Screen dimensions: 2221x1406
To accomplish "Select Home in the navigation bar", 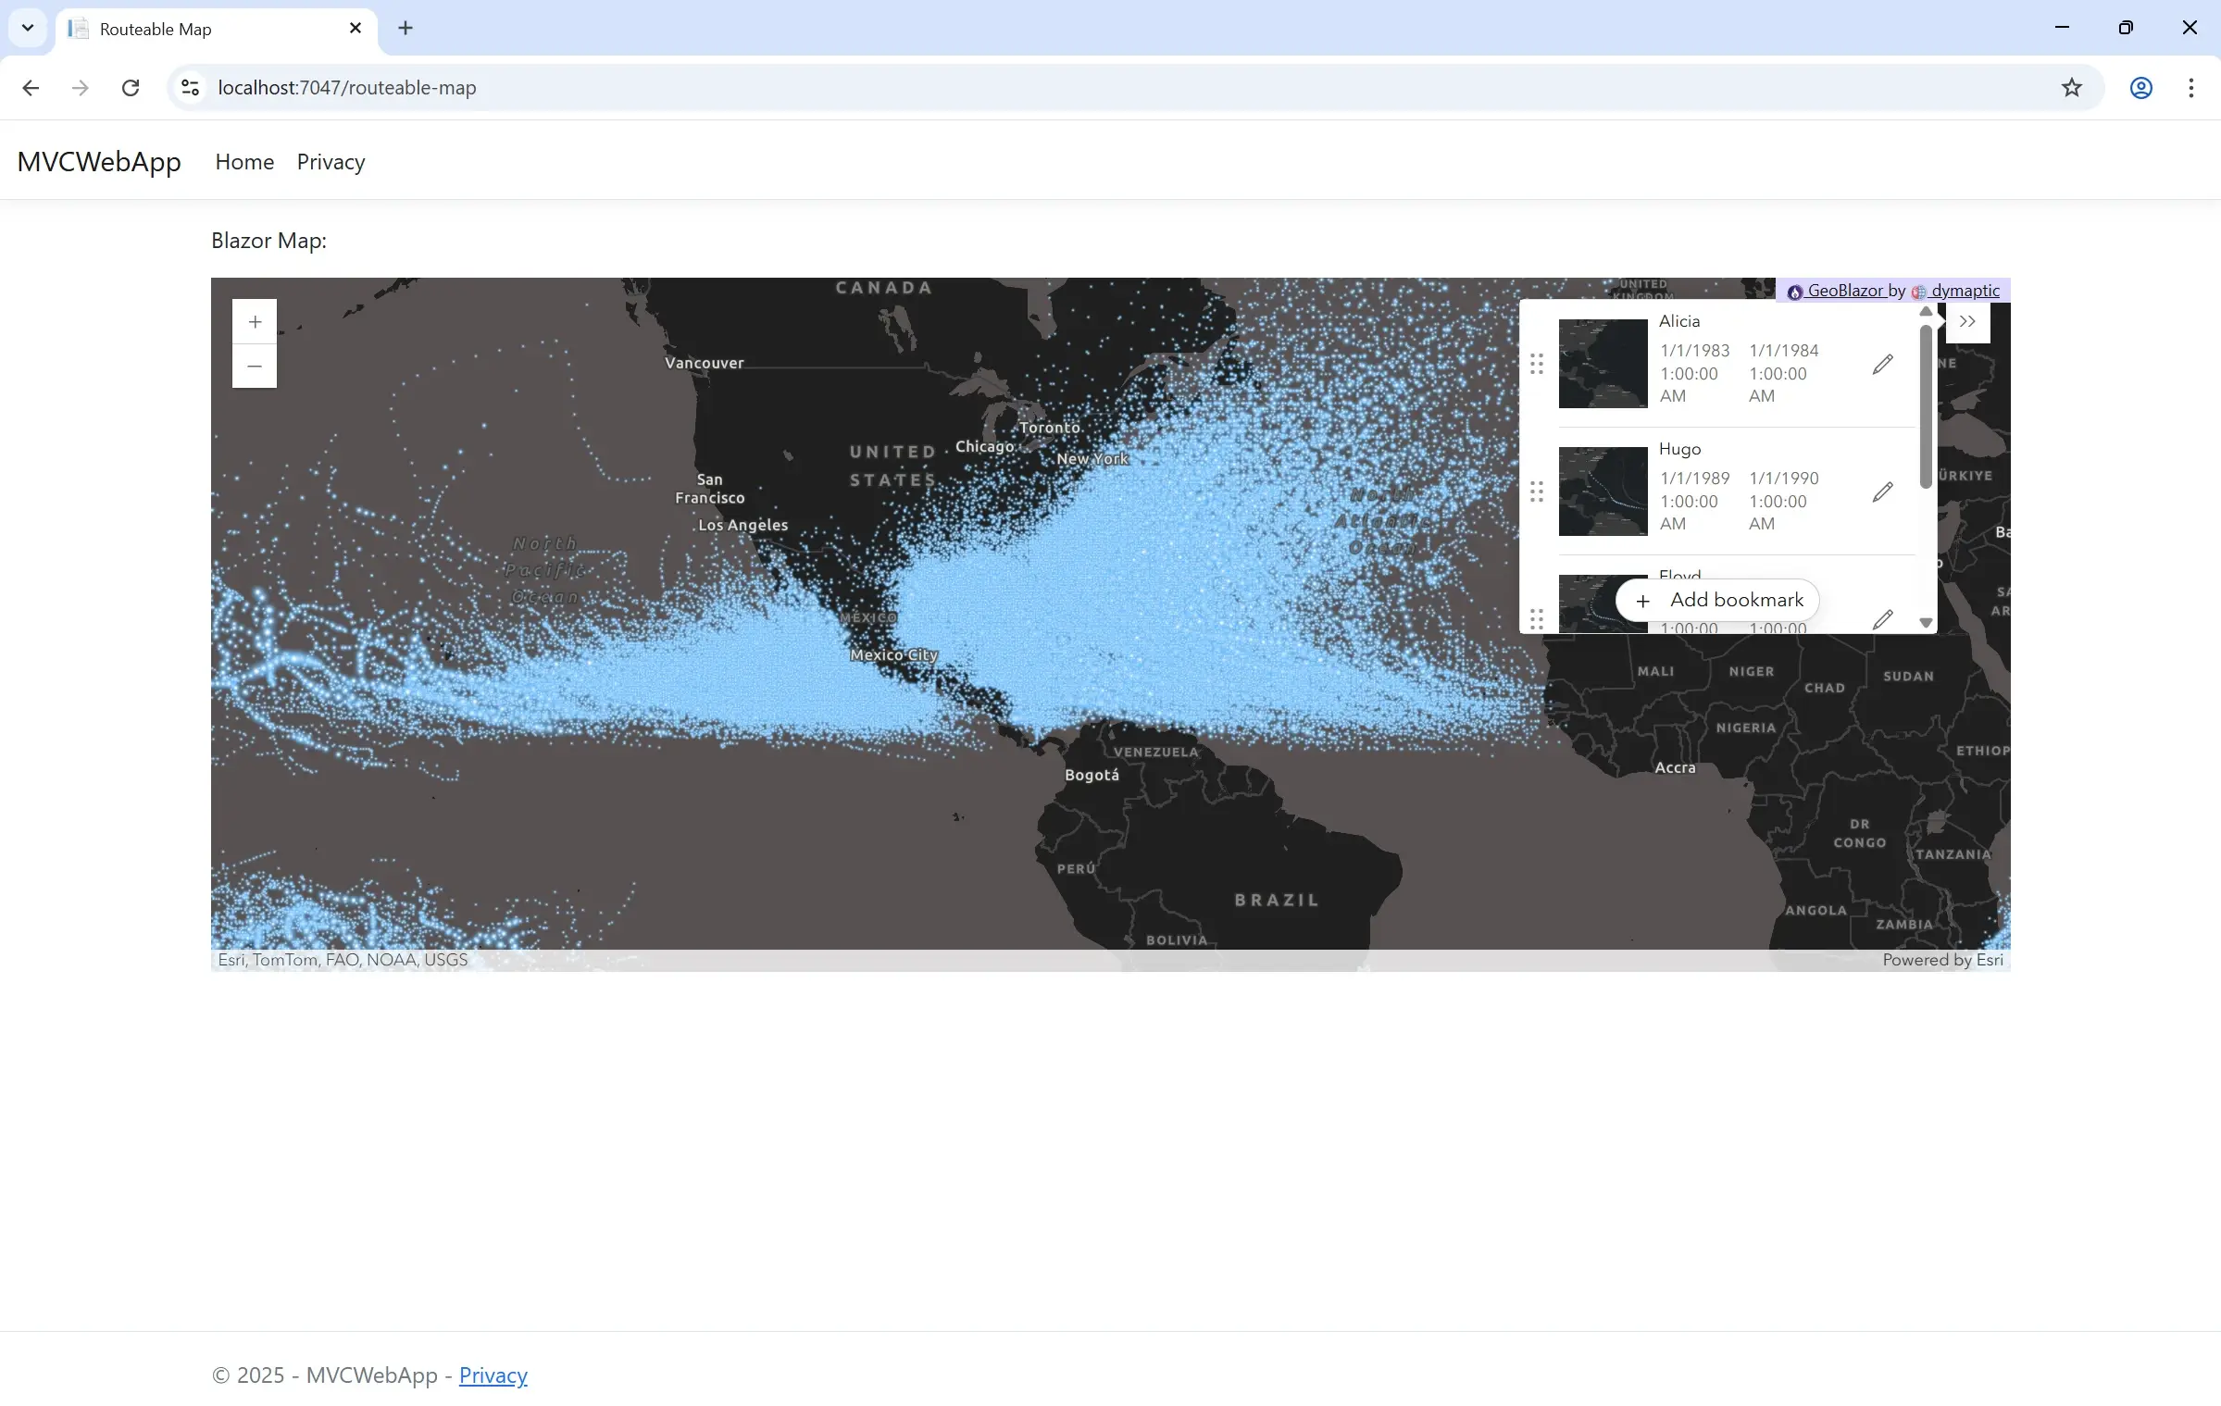I will [x=243, y=162].
